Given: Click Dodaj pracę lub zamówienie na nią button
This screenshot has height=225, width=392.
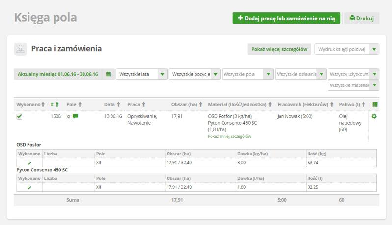Looking at the screenshot, I should [x=286, y=18].
